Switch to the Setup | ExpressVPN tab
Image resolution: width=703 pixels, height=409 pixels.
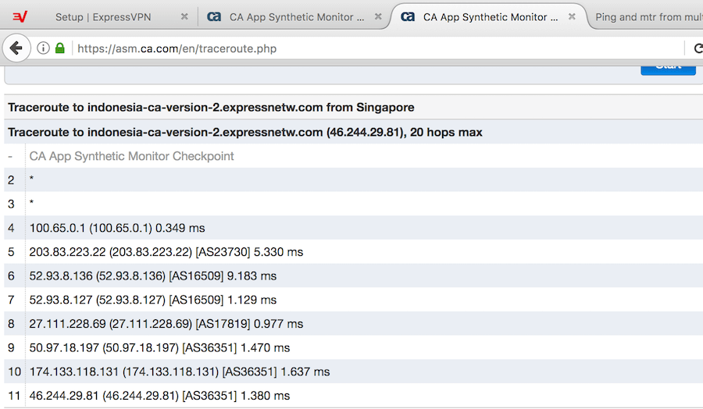pyautogui.click(x=103, y=17)
